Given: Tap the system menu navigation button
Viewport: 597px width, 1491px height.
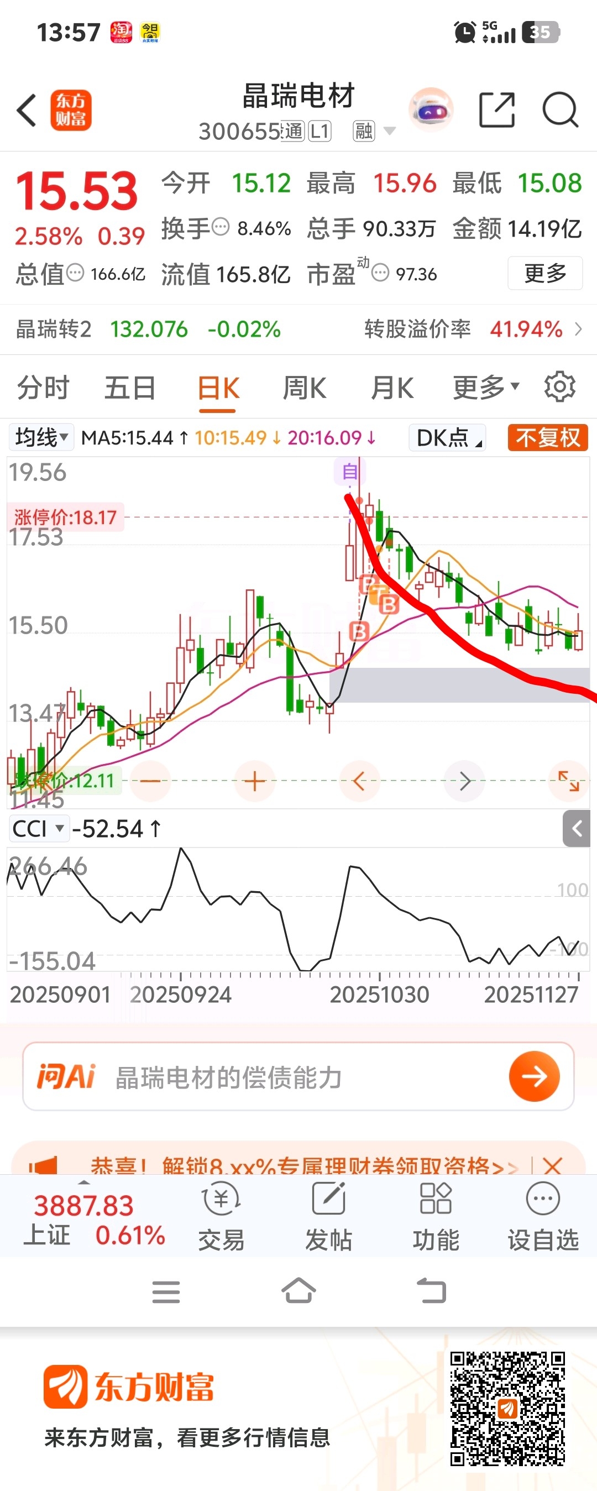Looking at the screenshot, I should 166,1292.
